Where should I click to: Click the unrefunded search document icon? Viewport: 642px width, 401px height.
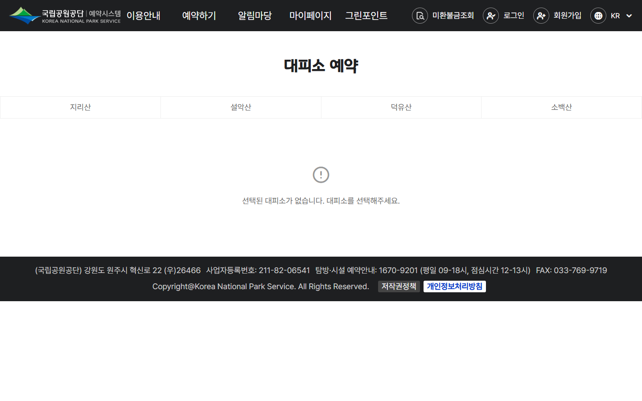(x=420, y=16)
